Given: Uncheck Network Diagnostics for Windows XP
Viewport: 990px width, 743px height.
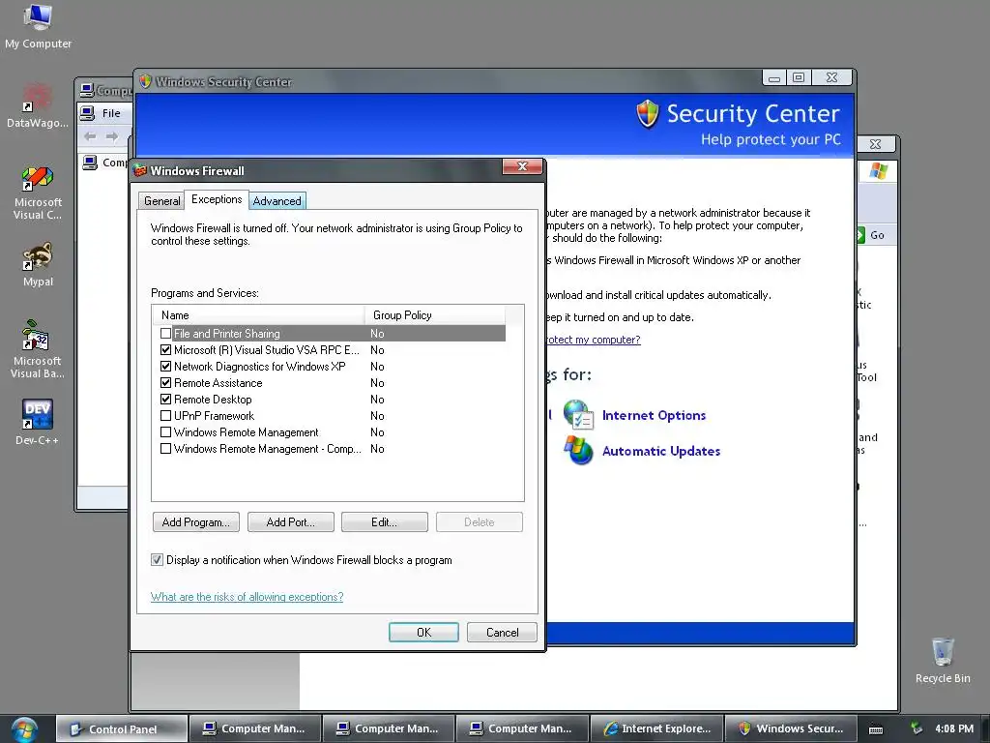Looking at the screenshot, I should tap(165, 366).
